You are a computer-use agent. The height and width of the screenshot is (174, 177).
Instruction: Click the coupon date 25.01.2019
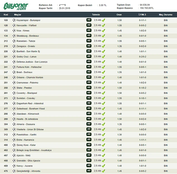click(x=64, y=8)
